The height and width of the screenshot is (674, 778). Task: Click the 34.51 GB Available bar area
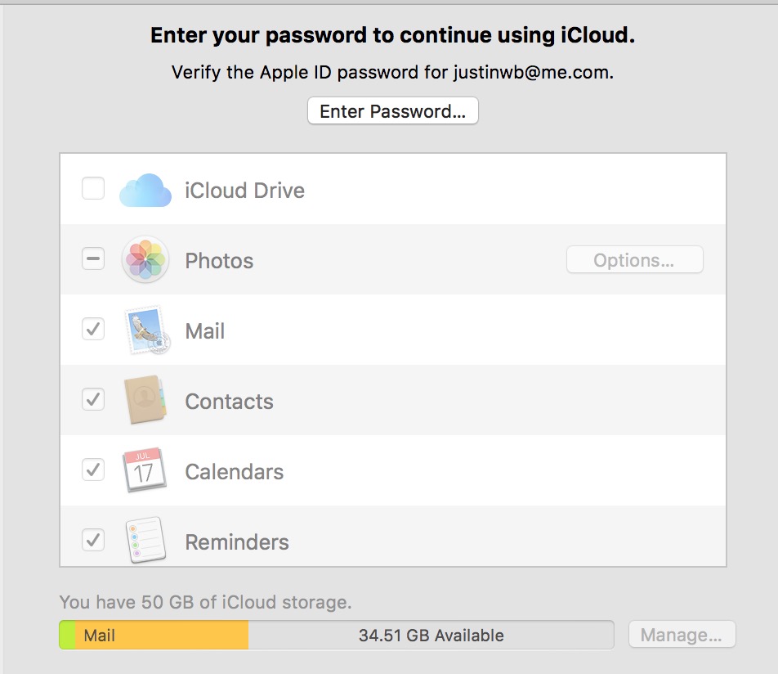tap(431, 635)
